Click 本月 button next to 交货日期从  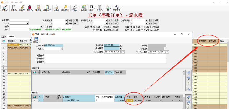point(150,21)
